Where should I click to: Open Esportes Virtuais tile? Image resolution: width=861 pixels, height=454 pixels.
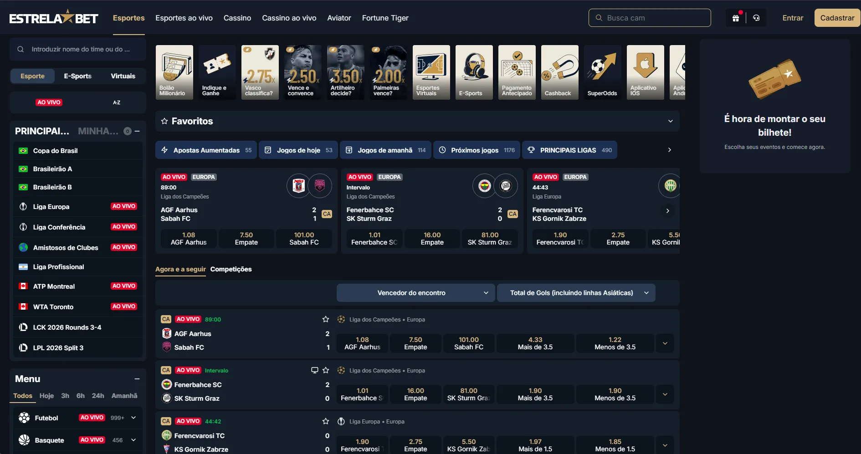point(431,72)
